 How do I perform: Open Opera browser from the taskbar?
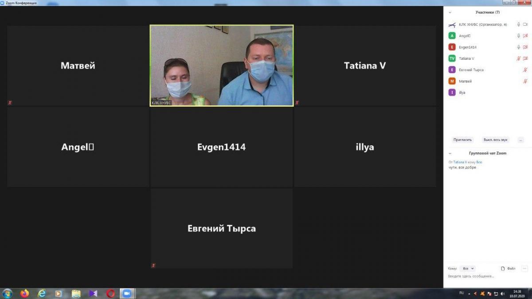(110, 293)
